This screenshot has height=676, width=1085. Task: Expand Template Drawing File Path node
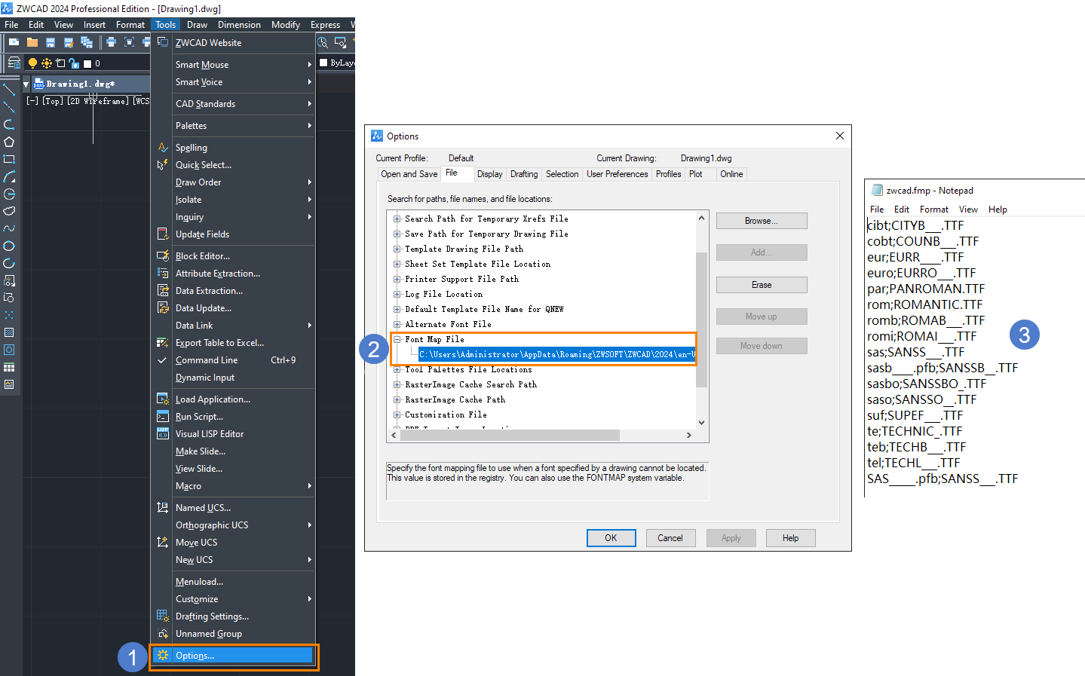click(x=397, y=249)
